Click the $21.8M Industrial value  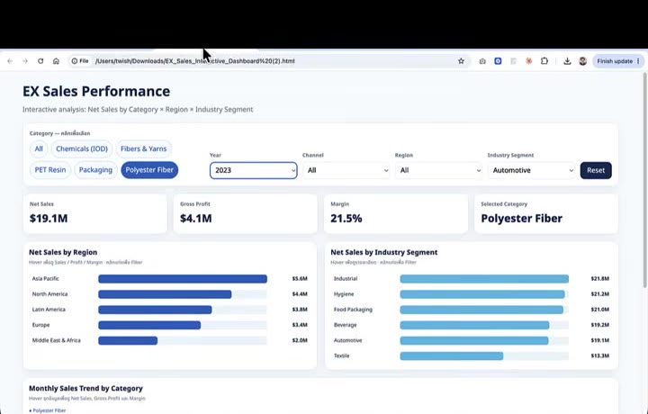click(x=599, y=279)
